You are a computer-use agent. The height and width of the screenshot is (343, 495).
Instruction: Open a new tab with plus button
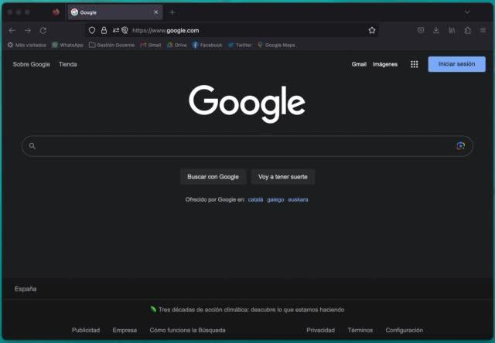[x=172, y=12]
